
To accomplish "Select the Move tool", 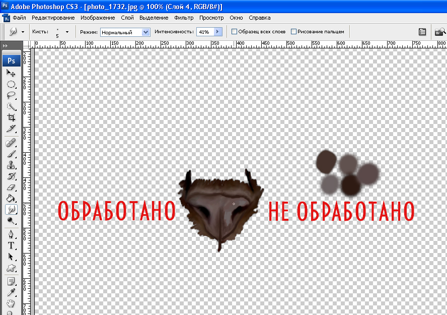I will [x=11, y=74].
